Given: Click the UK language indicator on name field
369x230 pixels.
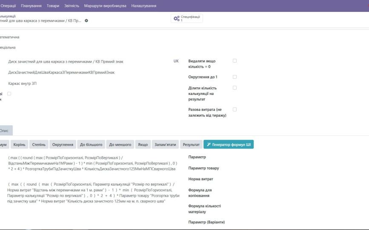Looking at the screenshot, I should (176, 61).
